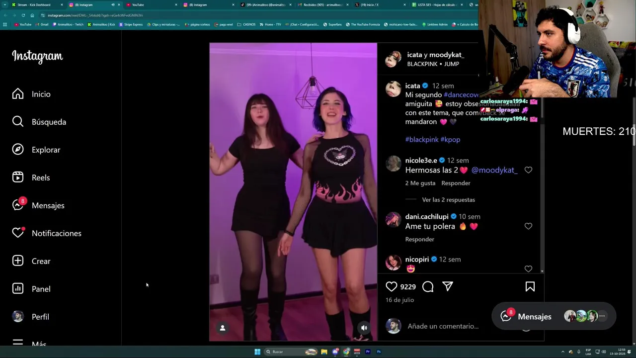
Task: Focus the Añade un comentario field
Action: (x=443, y=326)
